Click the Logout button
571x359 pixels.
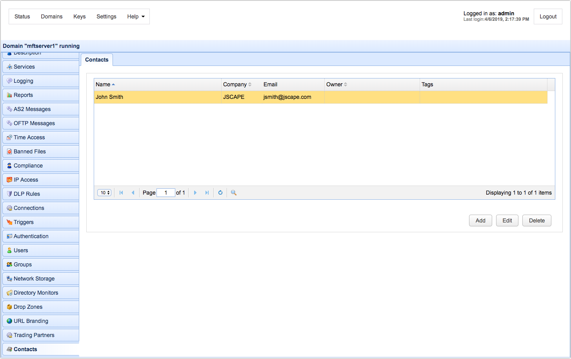pyautogui.click(x=548, y=16)
